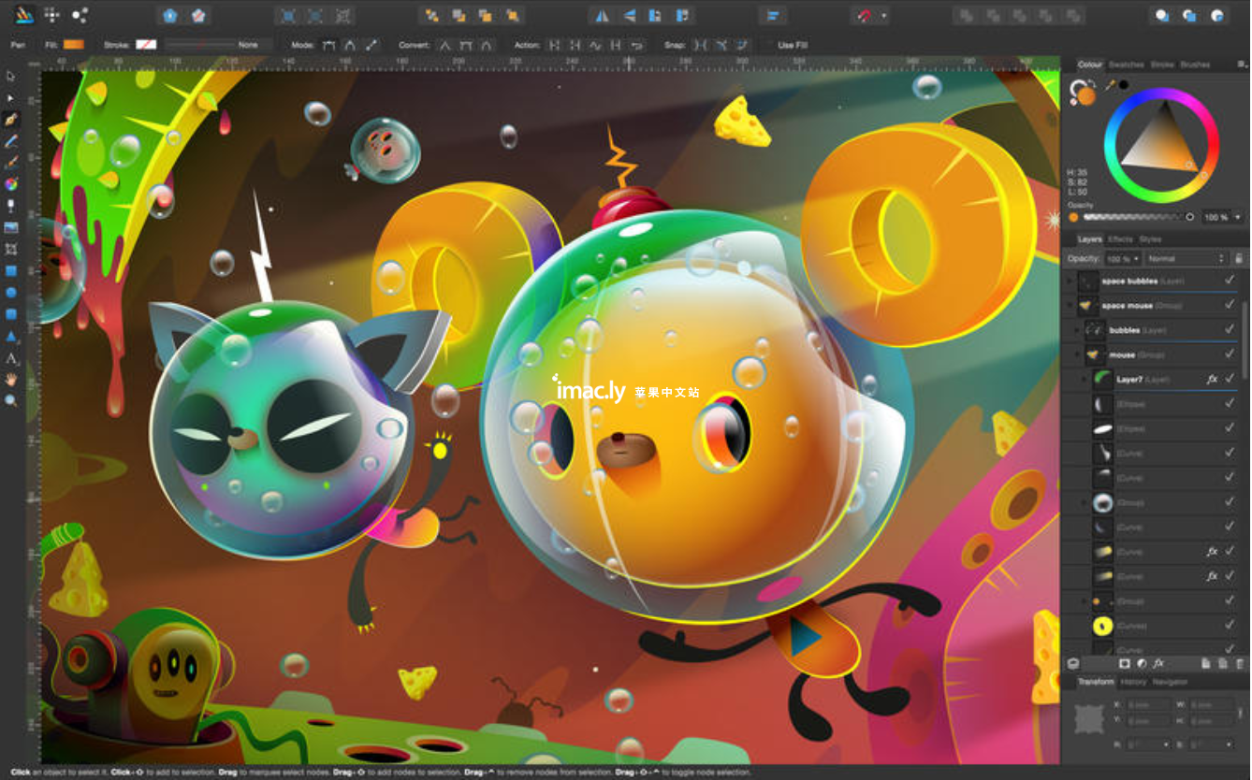Select the Node tool in the toolbox
This screenshot has width=1252, height=780.
click(11, 98)
